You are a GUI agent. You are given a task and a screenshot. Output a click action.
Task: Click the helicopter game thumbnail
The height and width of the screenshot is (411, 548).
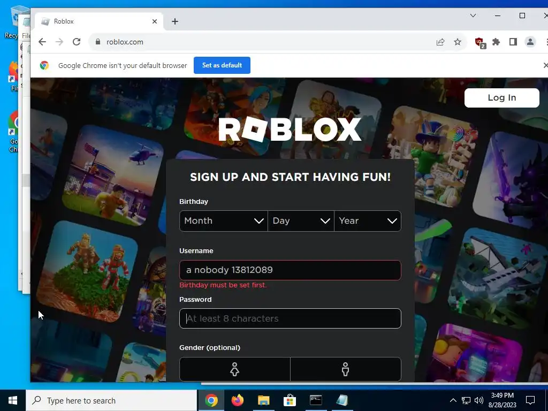(x=113, y=176)
